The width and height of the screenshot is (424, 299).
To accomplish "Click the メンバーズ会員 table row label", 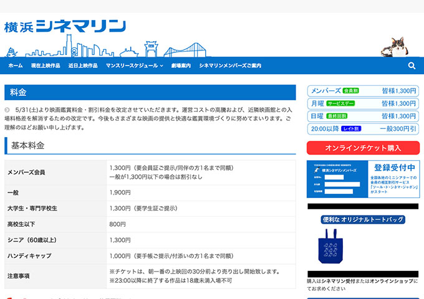I will coord(26,173).
